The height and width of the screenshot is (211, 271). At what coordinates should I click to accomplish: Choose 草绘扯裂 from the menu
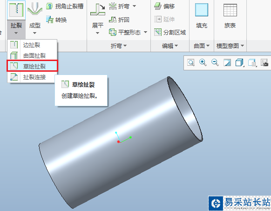(32, 66)
